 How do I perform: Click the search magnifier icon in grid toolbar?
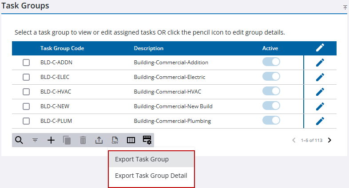(19, 140)
